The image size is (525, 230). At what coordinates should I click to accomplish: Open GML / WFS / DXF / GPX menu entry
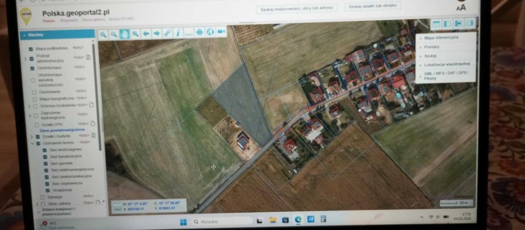click(446, 75)
